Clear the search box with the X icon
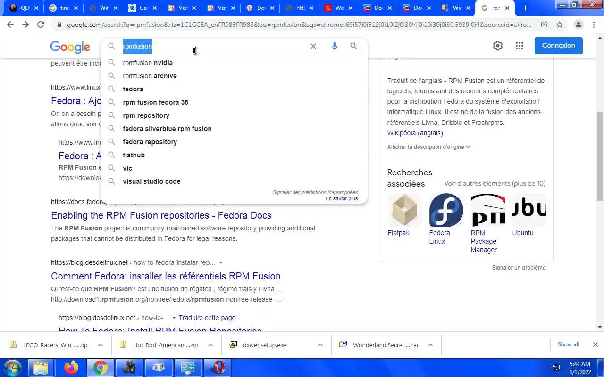Viewport: 604px width, 377px height. click(x=313, y=46)
